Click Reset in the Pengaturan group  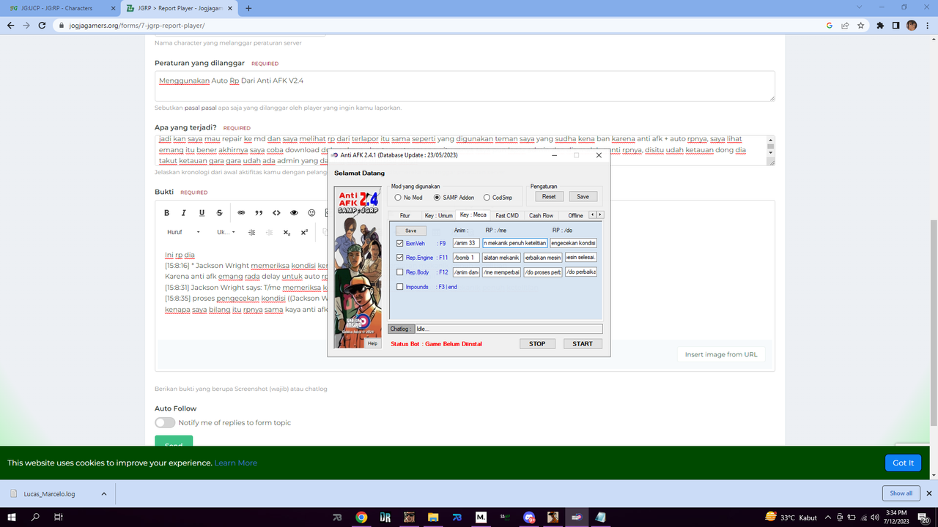coord(549,197)
